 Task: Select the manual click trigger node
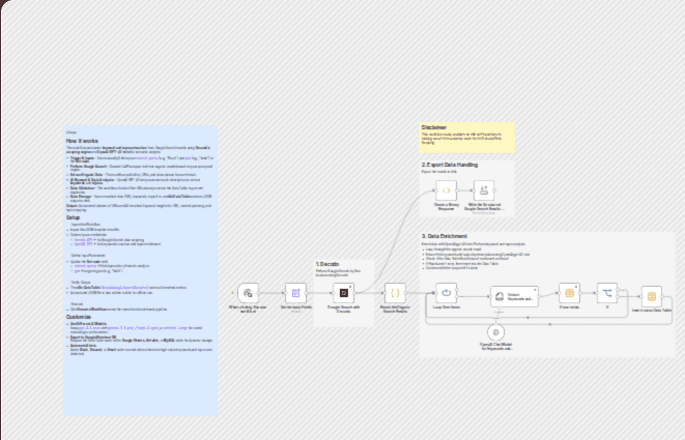248,293
